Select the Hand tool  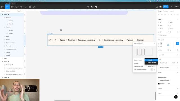pyautogui.click(x=30, y=7)
